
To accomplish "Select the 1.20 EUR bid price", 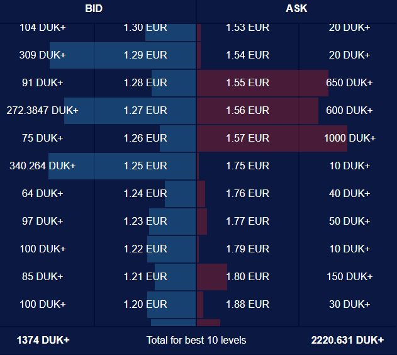I will [145, 305].
